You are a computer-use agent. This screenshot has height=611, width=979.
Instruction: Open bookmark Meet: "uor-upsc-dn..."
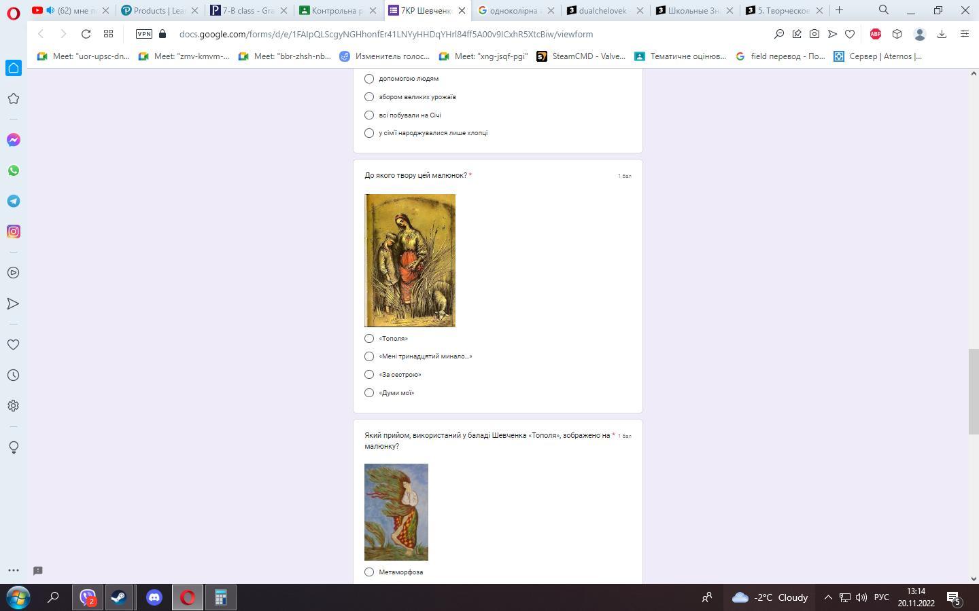pyautogui.click(x=83, y=56)
